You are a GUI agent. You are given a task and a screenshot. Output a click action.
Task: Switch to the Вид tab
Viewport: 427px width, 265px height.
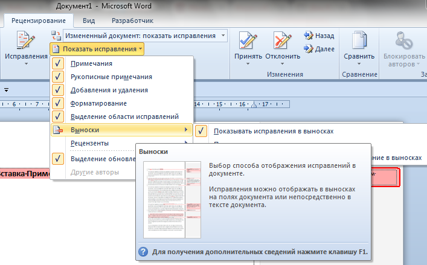(89, 21)
